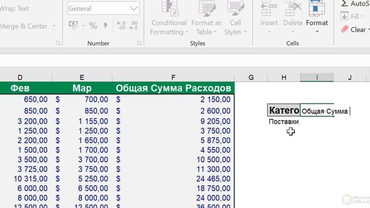Image resolution: width=370 pixels, height=208 pixels.
Task: Select the cell with 700,00
Action: click(x=82, y=99)
